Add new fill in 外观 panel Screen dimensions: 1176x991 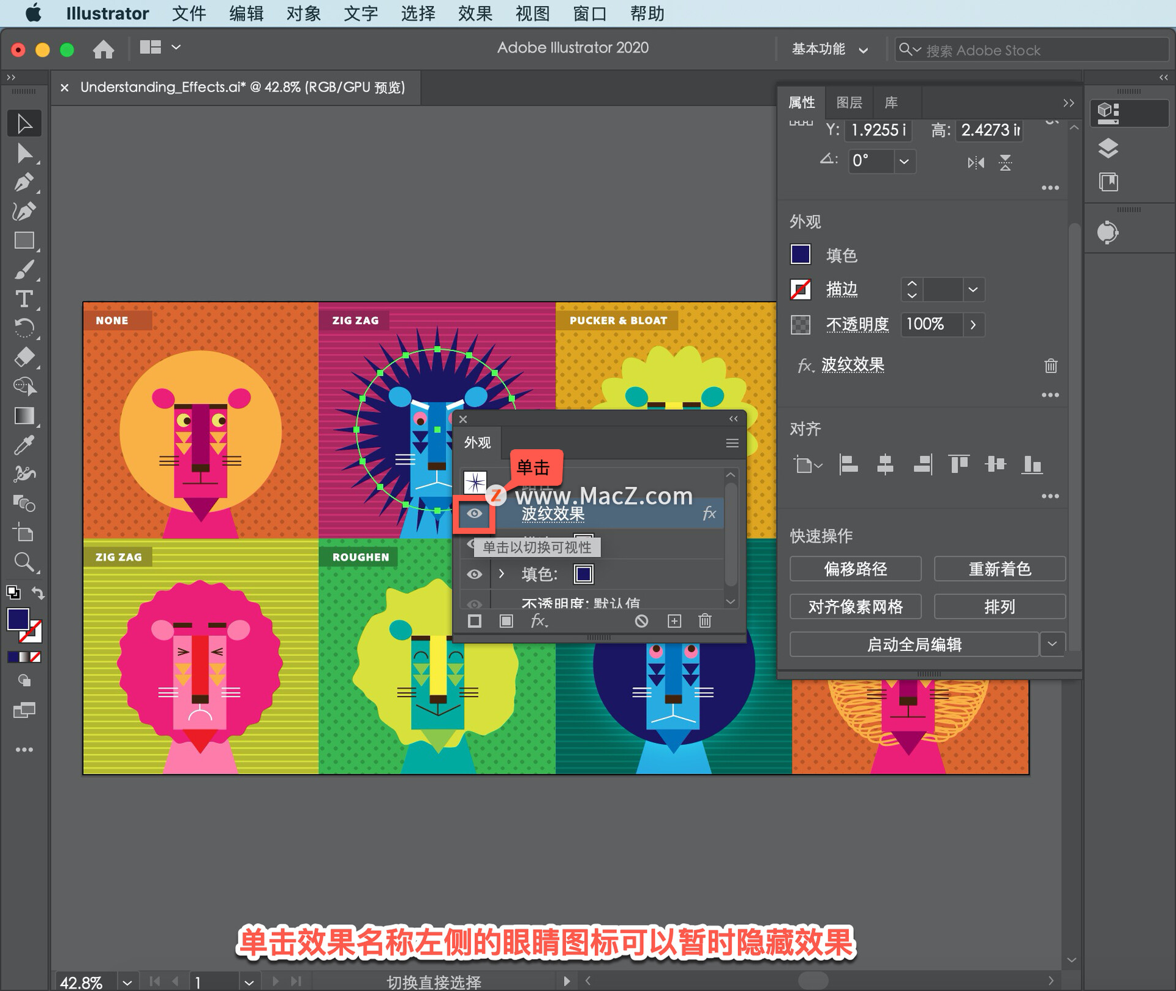[506, 621]
